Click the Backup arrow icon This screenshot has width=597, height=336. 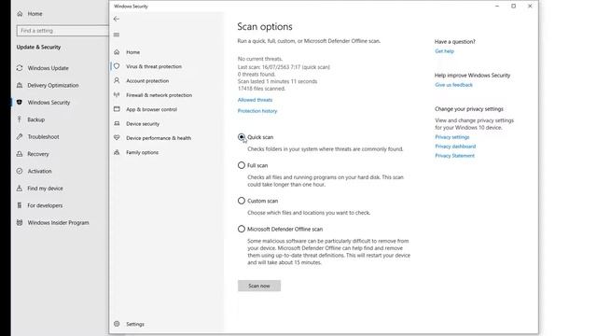click(x=20, y=119)
